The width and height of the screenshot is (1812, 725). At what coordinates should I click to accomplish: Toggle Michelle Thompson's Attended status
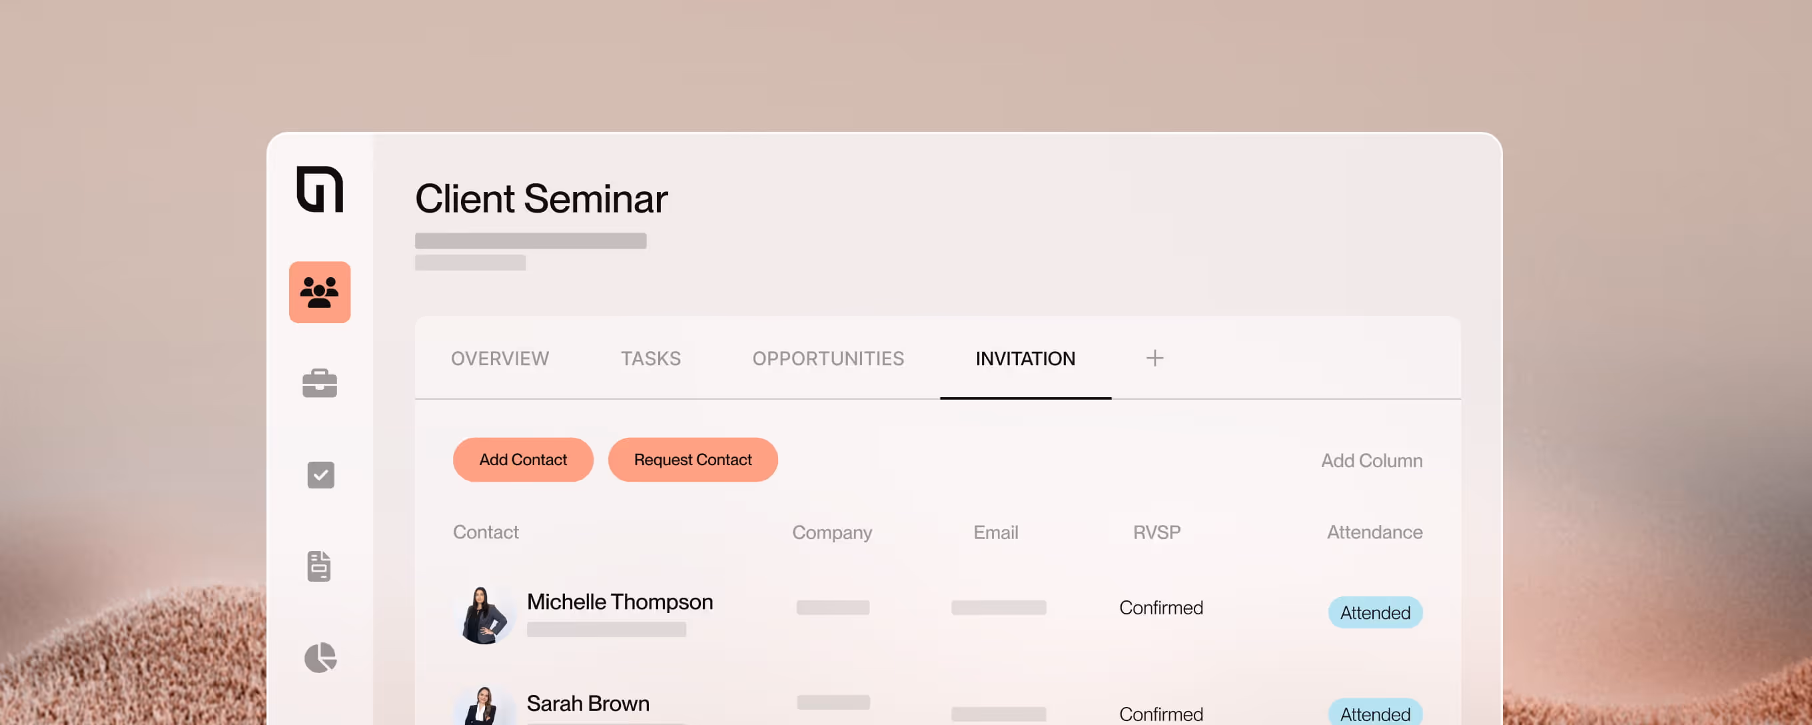tap(1375, 612)
